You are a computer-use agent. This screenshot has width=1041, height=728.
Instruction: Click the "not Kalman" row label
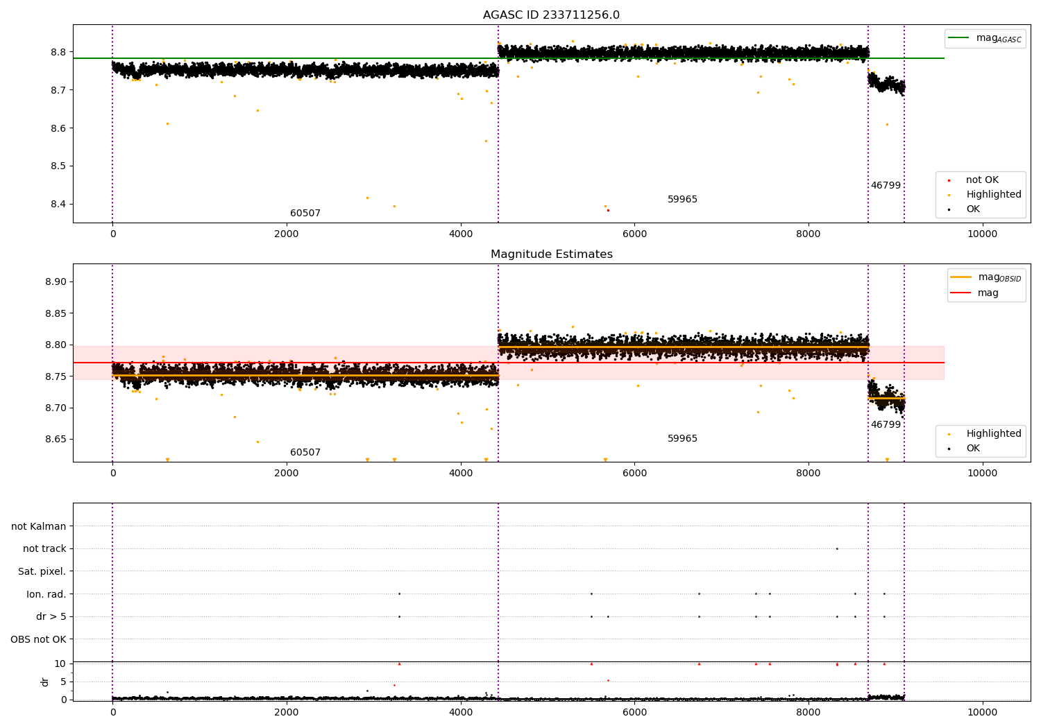pyautogui.click(x=39, y=527)
